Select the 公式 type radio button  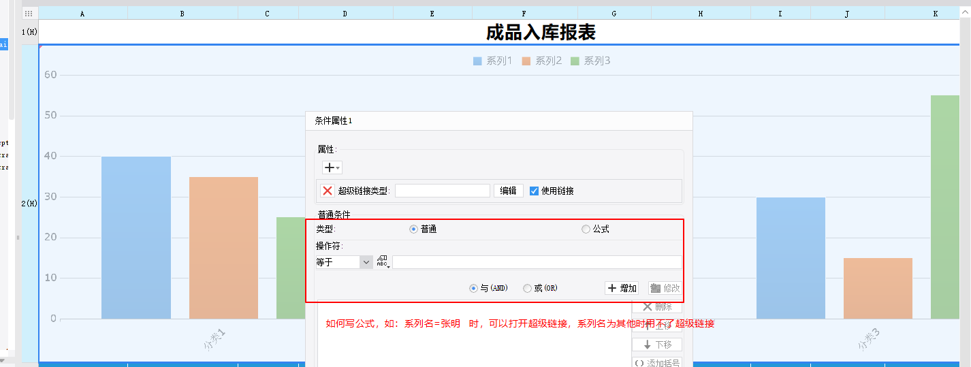point(586,229)
